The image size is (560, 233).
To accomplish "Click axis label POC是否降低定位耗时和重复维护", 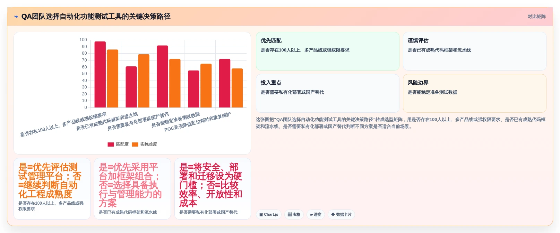I will [198, 122].
